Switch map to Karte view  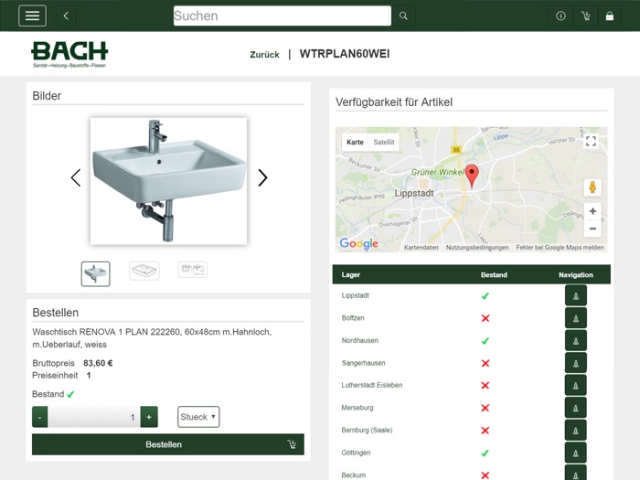pos(355,142)
